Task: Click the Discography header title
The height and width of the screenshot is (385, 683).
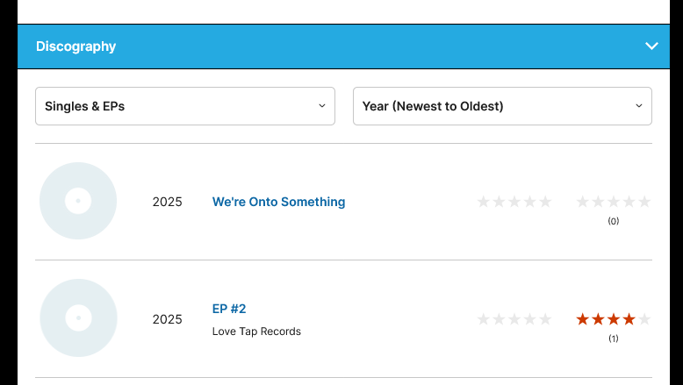Action: tap(75, 46)
